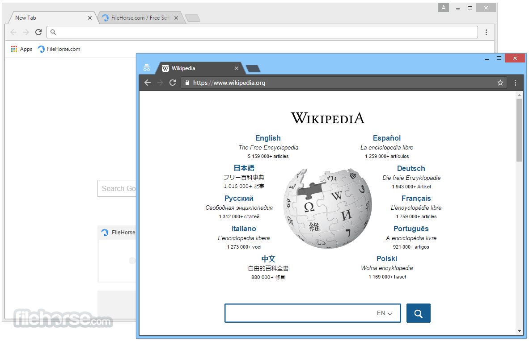Viewport: 529px width, 341px height.
Task: Close the Wikipedia tab
Action: (237, 68)
